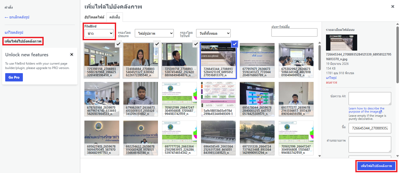The image size is (399, 173).
Task: Click the 725398558 meeting room thumbnail
Action: [x=102, y=60]
